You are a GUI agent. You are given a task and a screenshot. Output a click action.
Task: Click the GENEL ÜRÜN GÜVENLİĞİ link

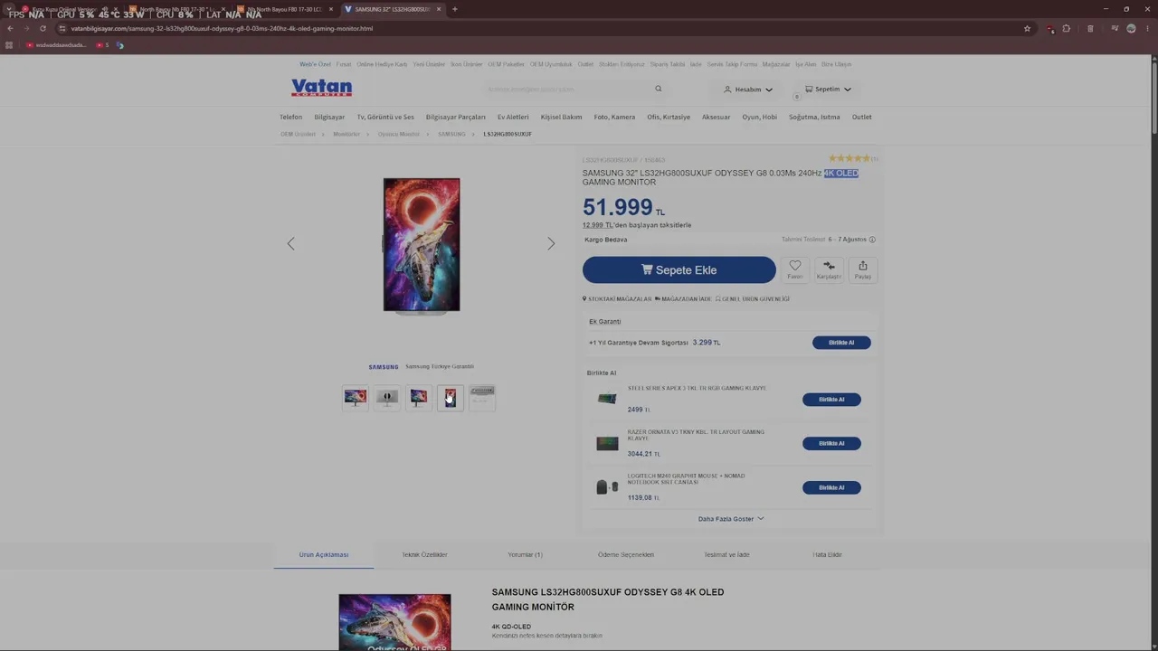pyautogui.click(x=753, y=299)
